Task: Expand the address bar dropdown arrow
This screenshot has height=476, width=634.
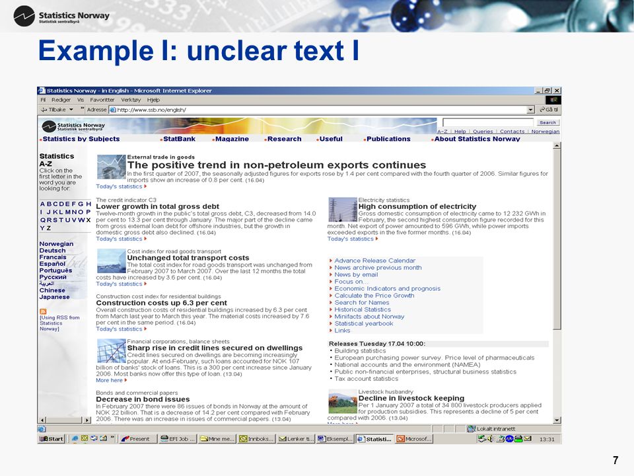Action: click(531, 110)
